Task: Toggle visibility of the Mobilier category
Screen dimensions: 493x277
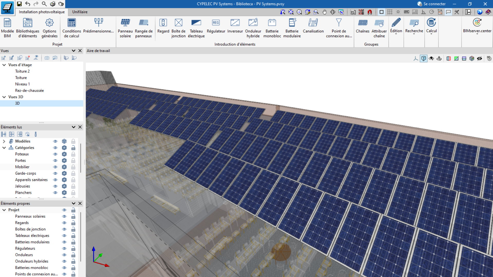Action: [55, 167]
